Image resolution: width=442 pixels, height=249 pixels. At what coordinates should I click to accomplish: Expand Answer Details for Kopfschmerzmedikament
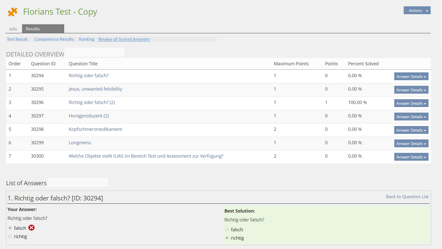[x=411, y=130]
